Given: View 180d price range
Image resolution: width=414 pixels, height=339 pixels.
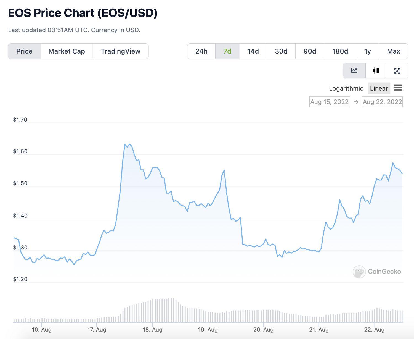Looking at the screenshot, I should (340, 51).
